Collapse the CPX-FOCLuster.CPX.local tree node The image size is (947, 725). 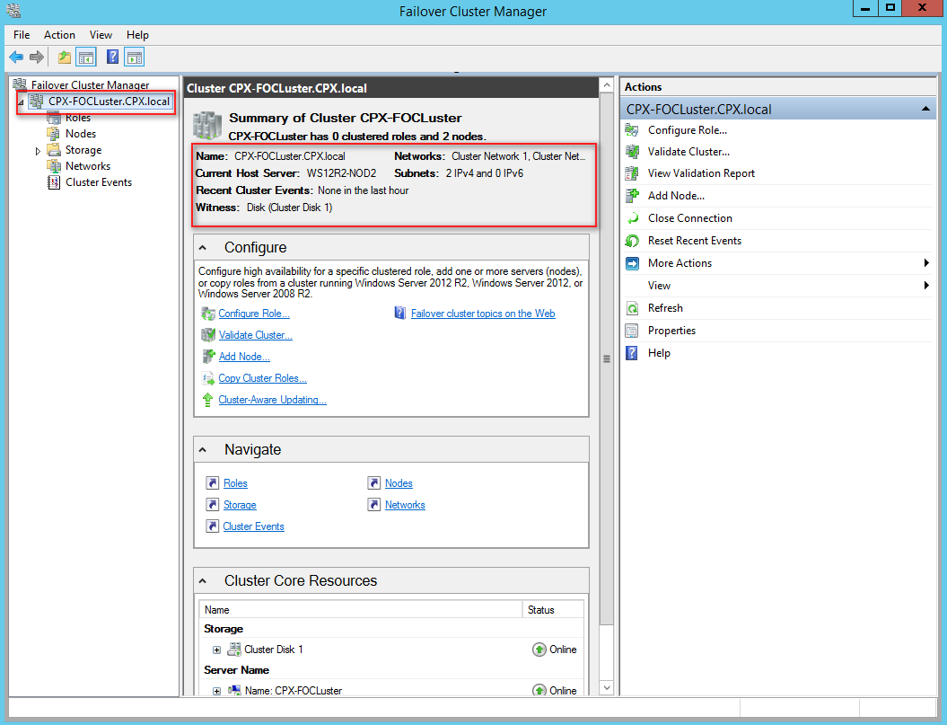click(21, 102)
